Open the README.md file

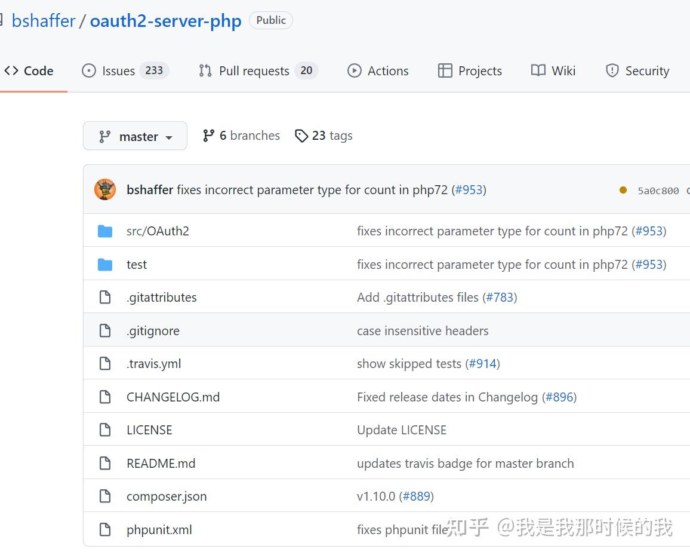[161, 463]
